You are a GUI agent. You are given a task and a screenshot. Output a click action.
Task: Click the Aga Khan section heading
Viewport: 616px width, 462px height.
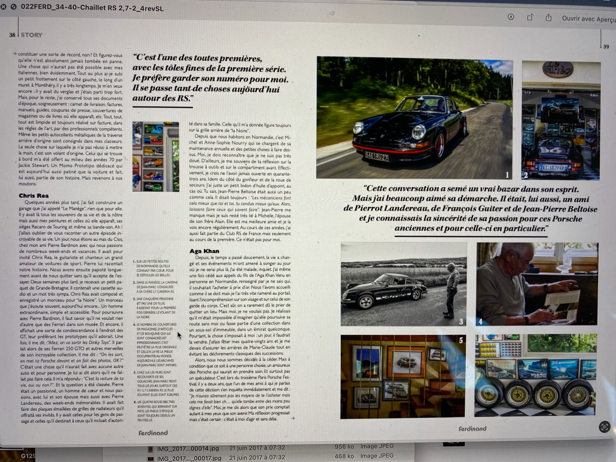(x=204, y=251)
